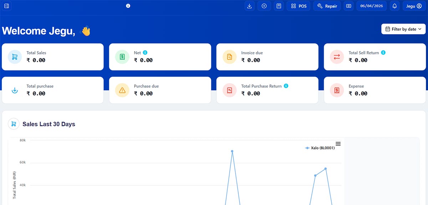Open the chart hamburger menu icon
428x205 pixels.
[338, 144]
